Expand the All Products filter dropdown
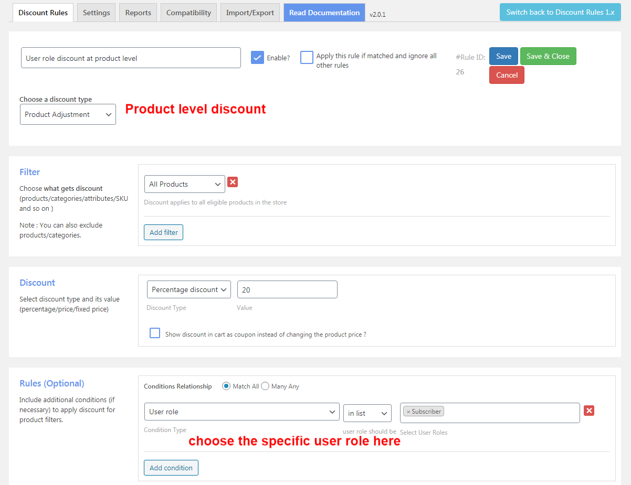 tap(184, 184)
